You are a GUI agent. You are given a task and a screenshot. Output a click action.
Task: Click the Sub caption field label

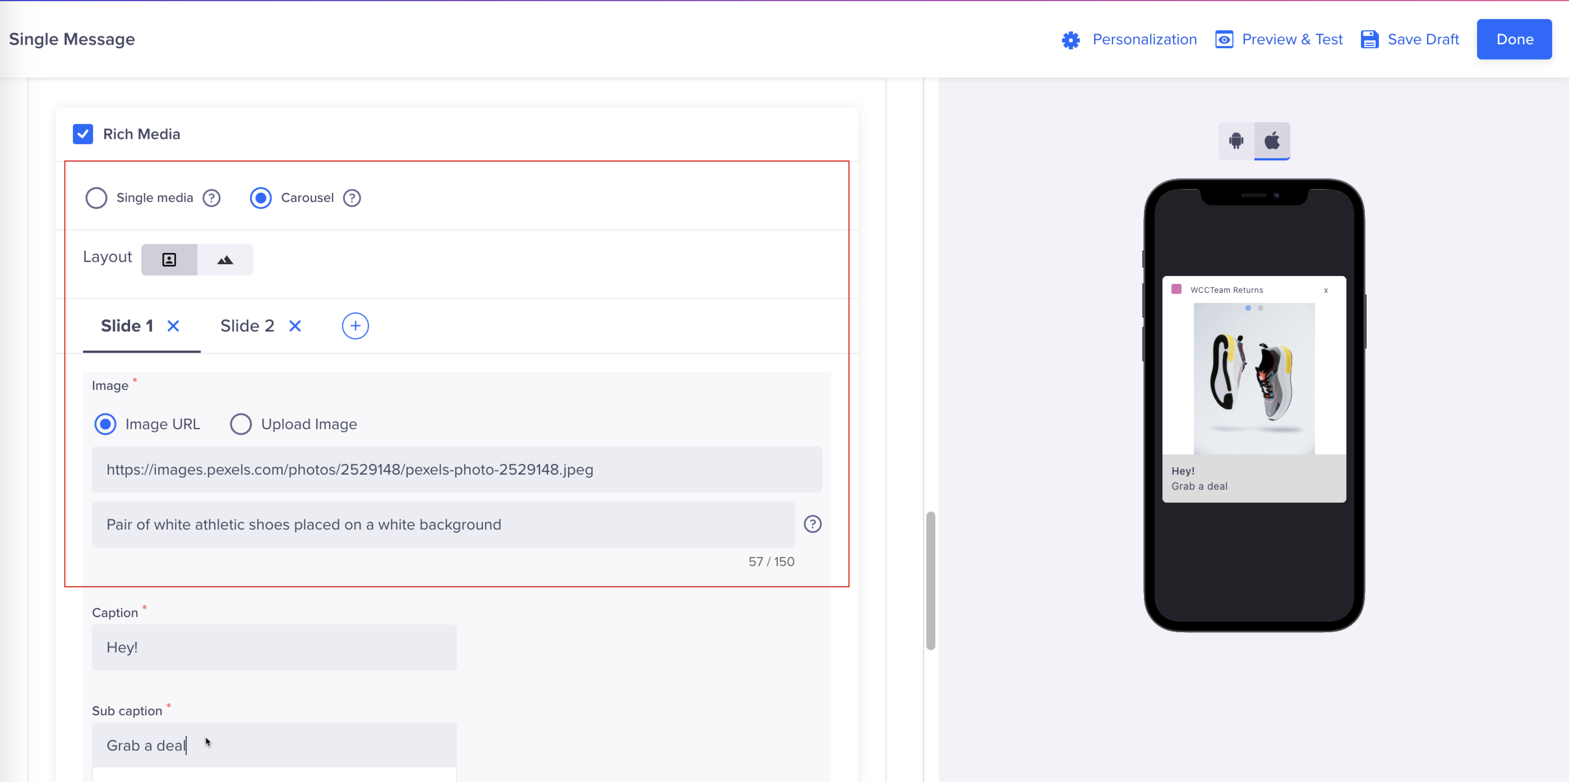(127, 711)
